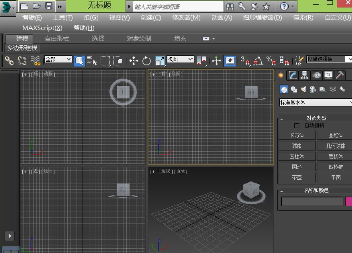Choose the Rectangular Selection Region icon
Screen dimensions: 352x253
pos(105,61)
